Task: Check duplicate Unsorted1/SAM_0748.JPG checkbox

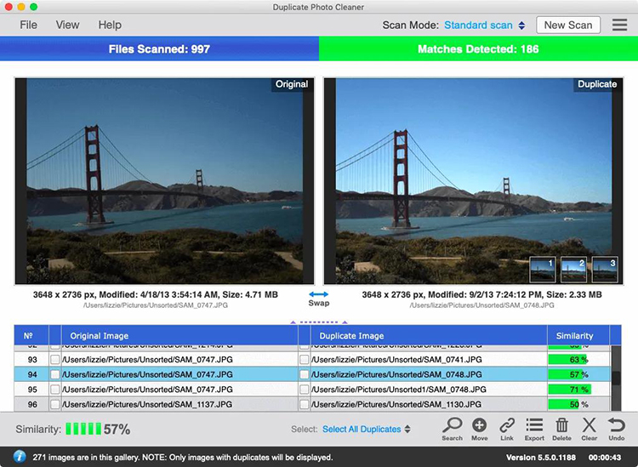Action: point(304,390)
